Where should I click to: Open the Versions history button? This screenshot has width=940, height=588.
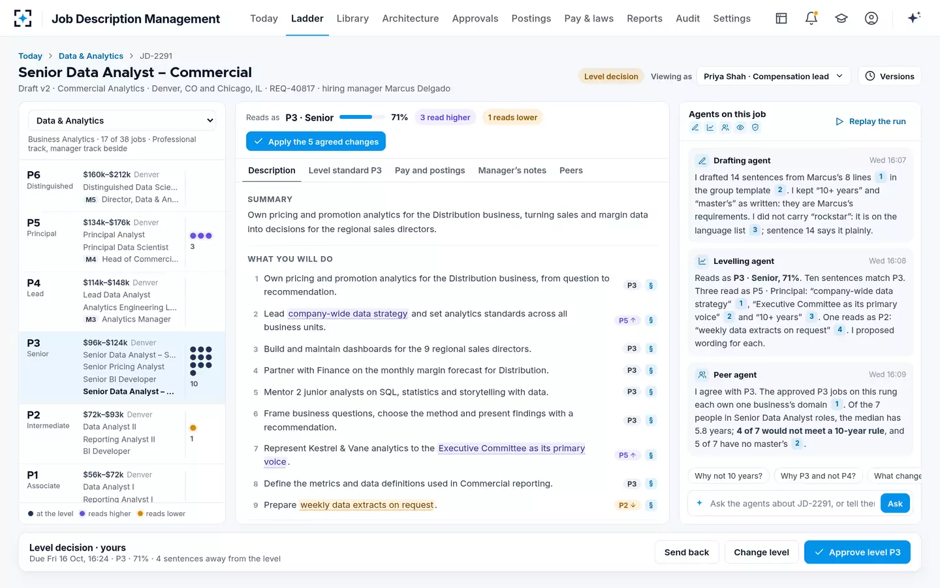889,76
